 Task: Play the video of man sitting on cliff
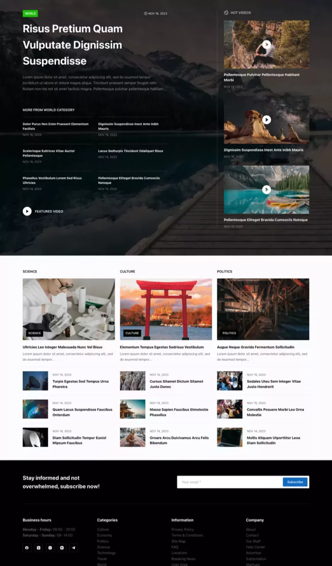(266, 44)
